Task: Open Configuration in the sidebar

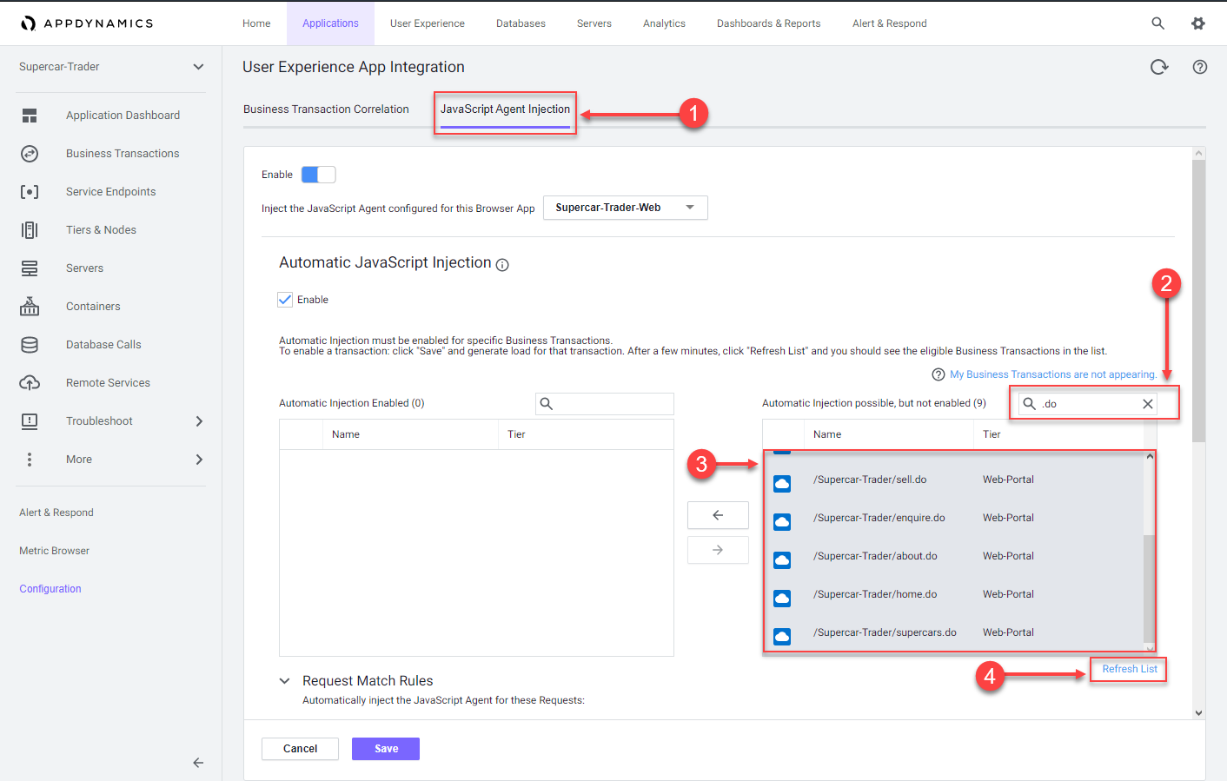Action: (50, 589)
